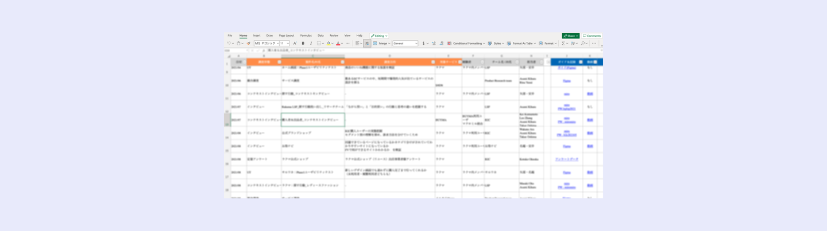Open the Comments pane

click(x=592, y=36)
